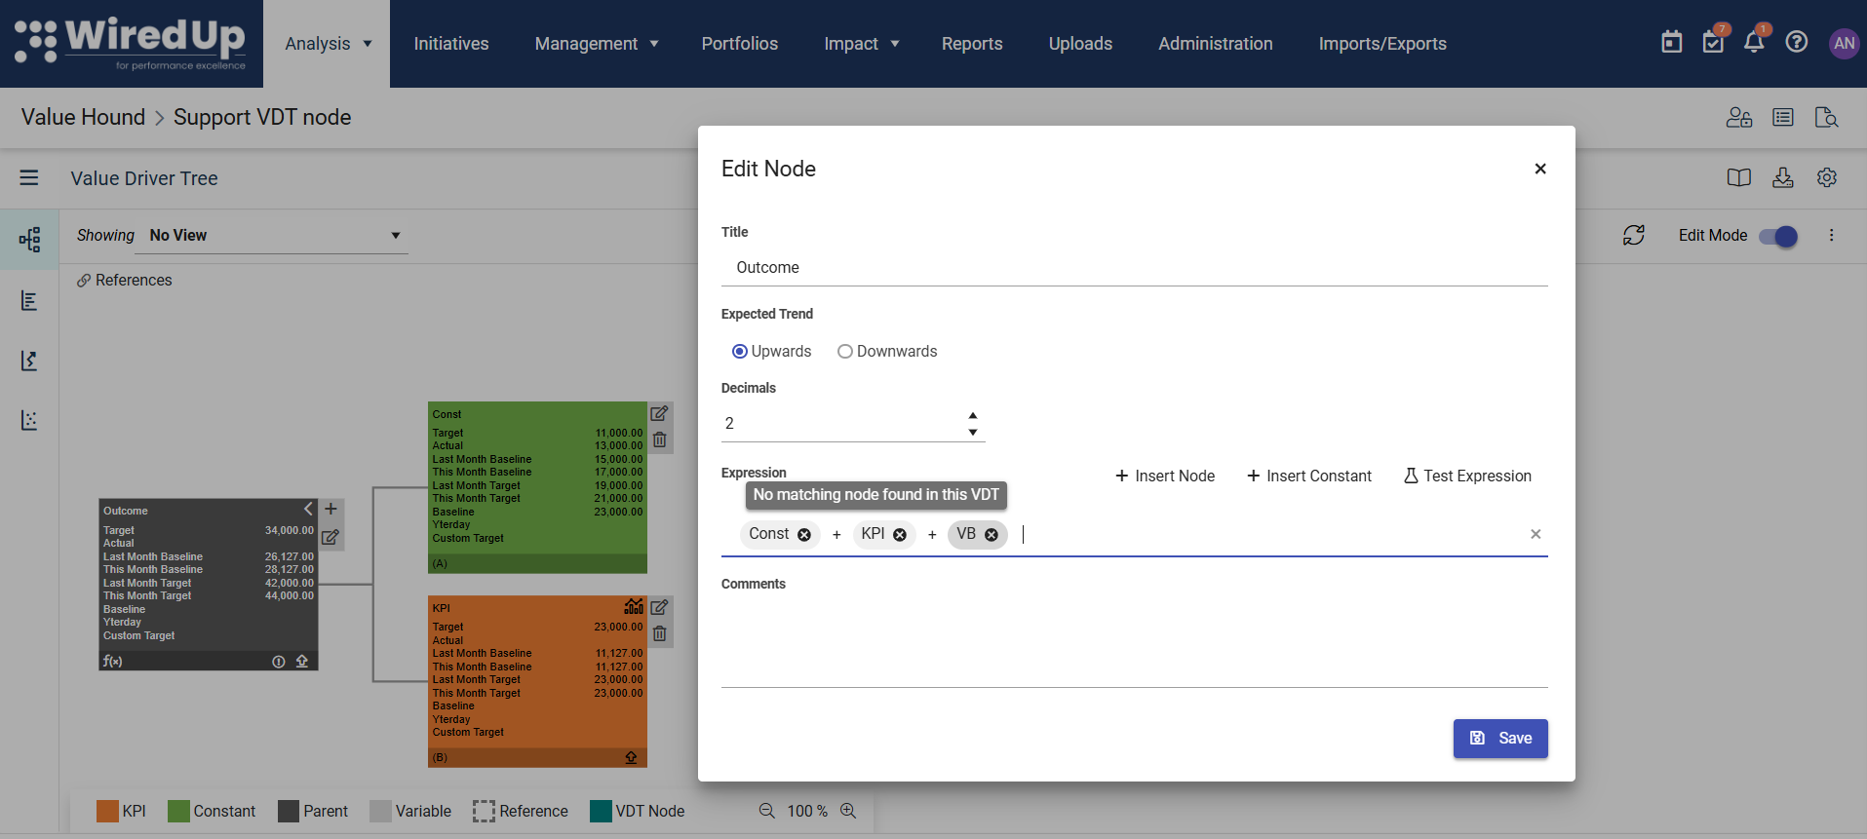Screen dimensions: 1867x839
Task: Open the KPI node chart icon
Action: pyautogui.click(x=634, y=606)
